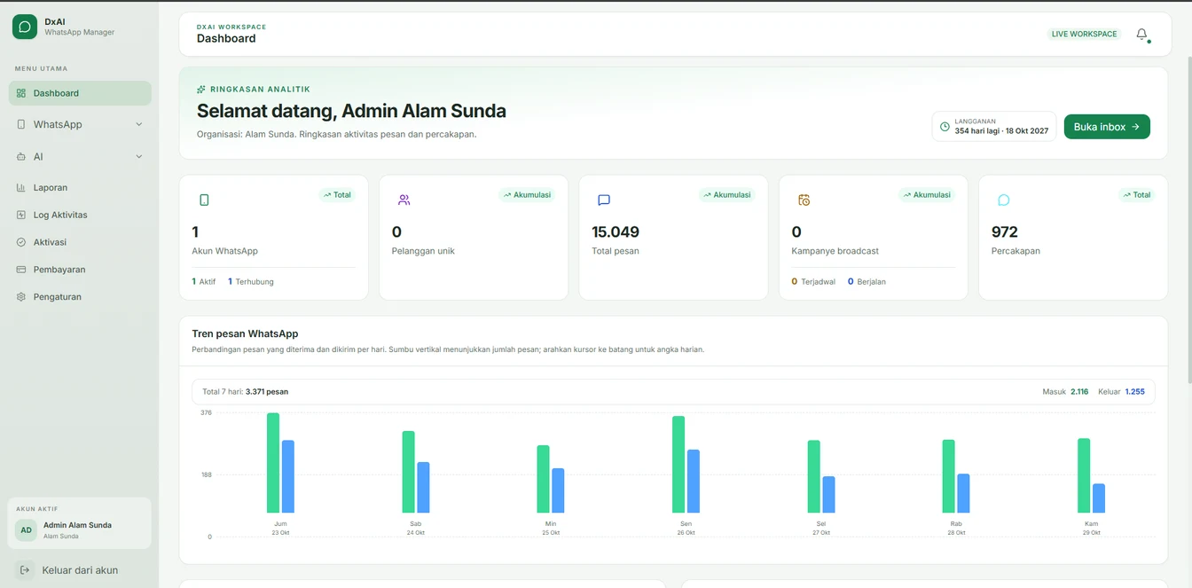
Task: Click the blue bar for Kam 29 Okt
Action: click(x=1099, y=498)
